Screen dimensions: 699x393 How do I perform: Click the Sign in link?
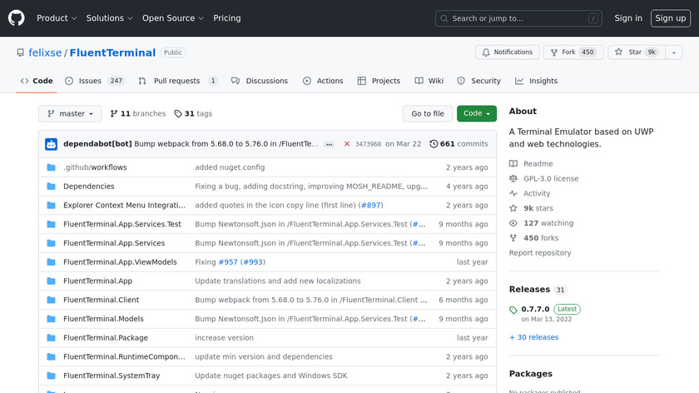(628, 18)
